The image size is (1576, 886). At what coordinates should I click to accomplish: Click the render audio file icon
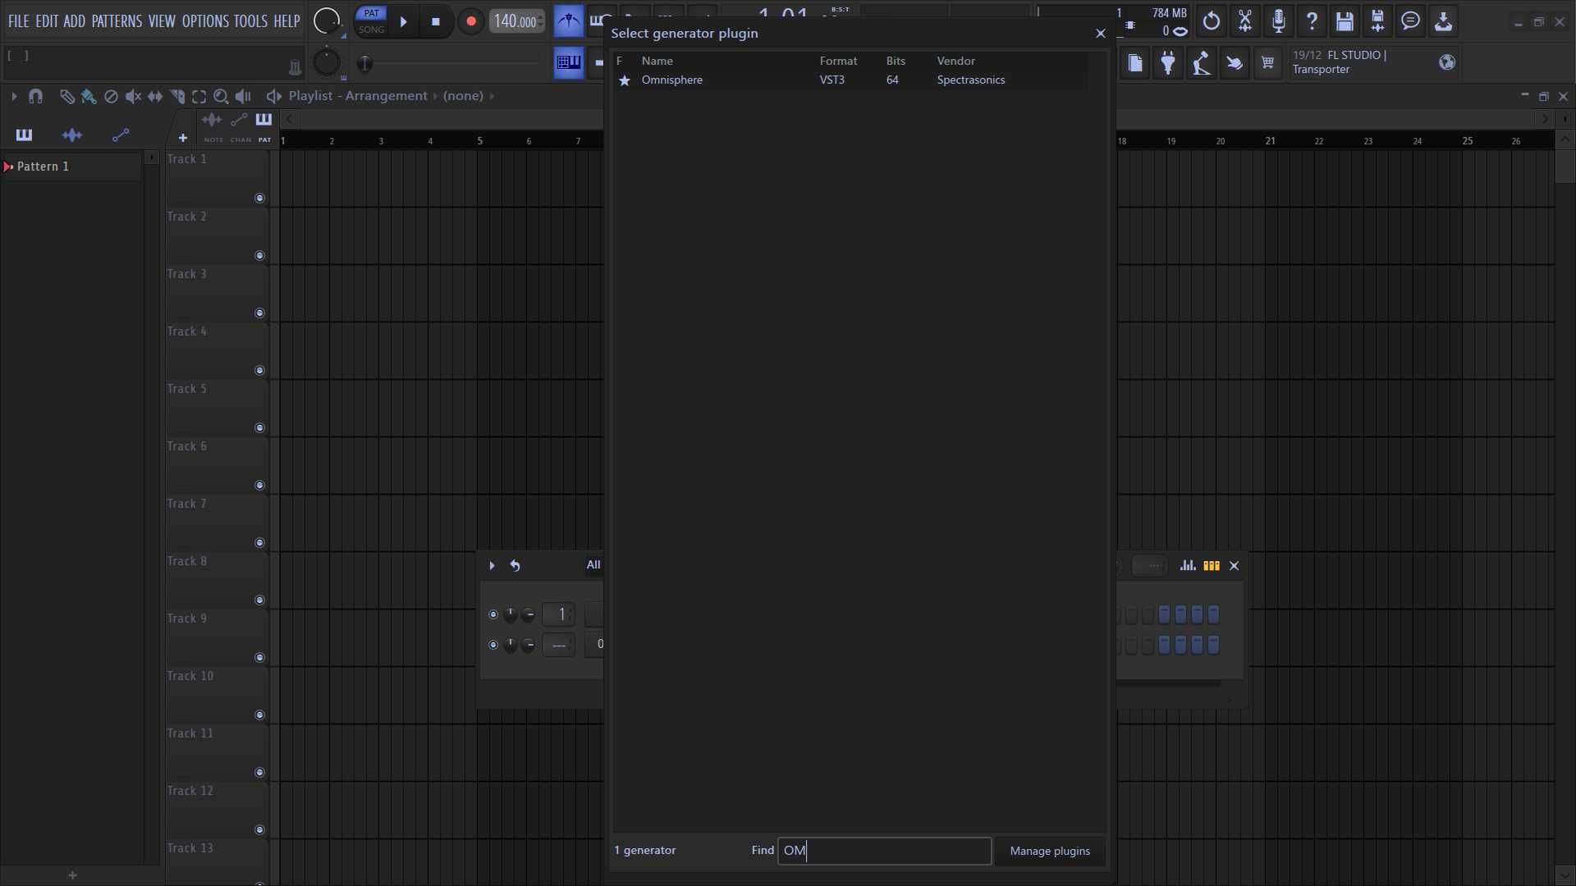tap(1377, 21)
